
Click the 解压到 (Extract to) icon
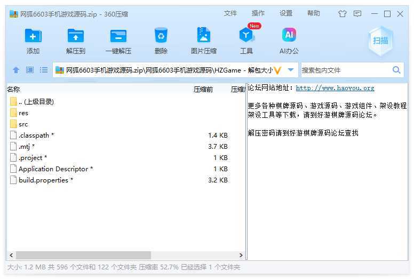tap(76, 36)
